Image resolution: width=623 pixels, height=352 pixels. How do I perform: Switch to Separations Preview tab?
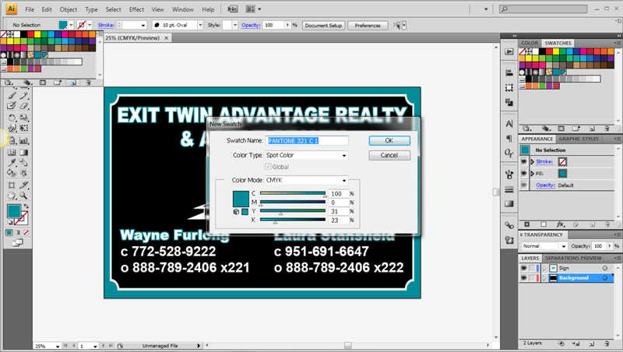(x=573, y=258)
